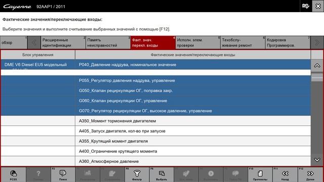
Task: Select row A405_Запуск двигателя, кол-во при запуске
Action: (193, 131)
